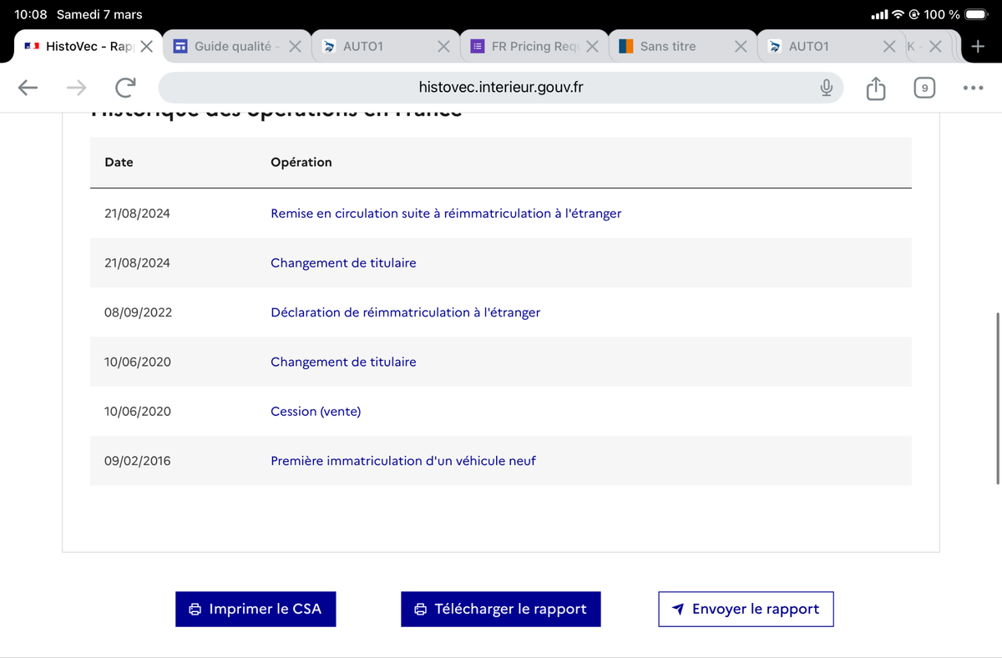Add a new tab with the plus icon
The width and height of the screenshot is (1002, 658).
pos(979,47)
